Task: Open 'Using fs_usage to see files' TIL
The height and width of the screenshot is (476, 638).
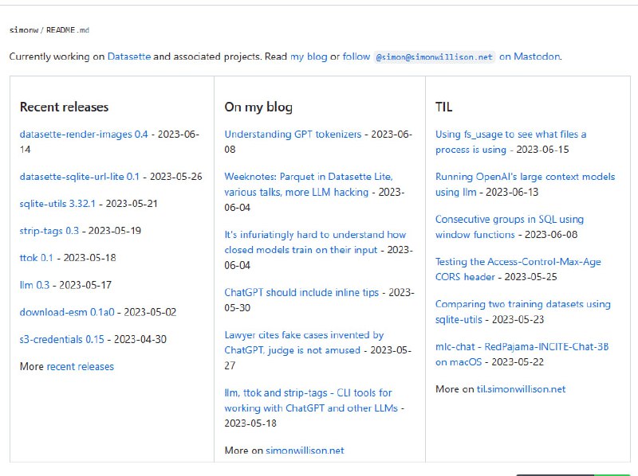Action: point(511,135)
